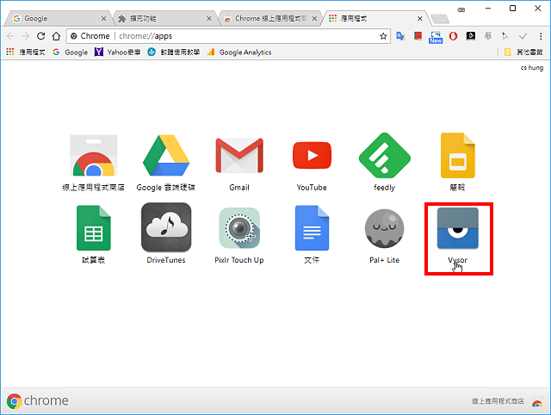Click the red book extension icon
Viewport: 551px width, 415px height.
(418, 36)
